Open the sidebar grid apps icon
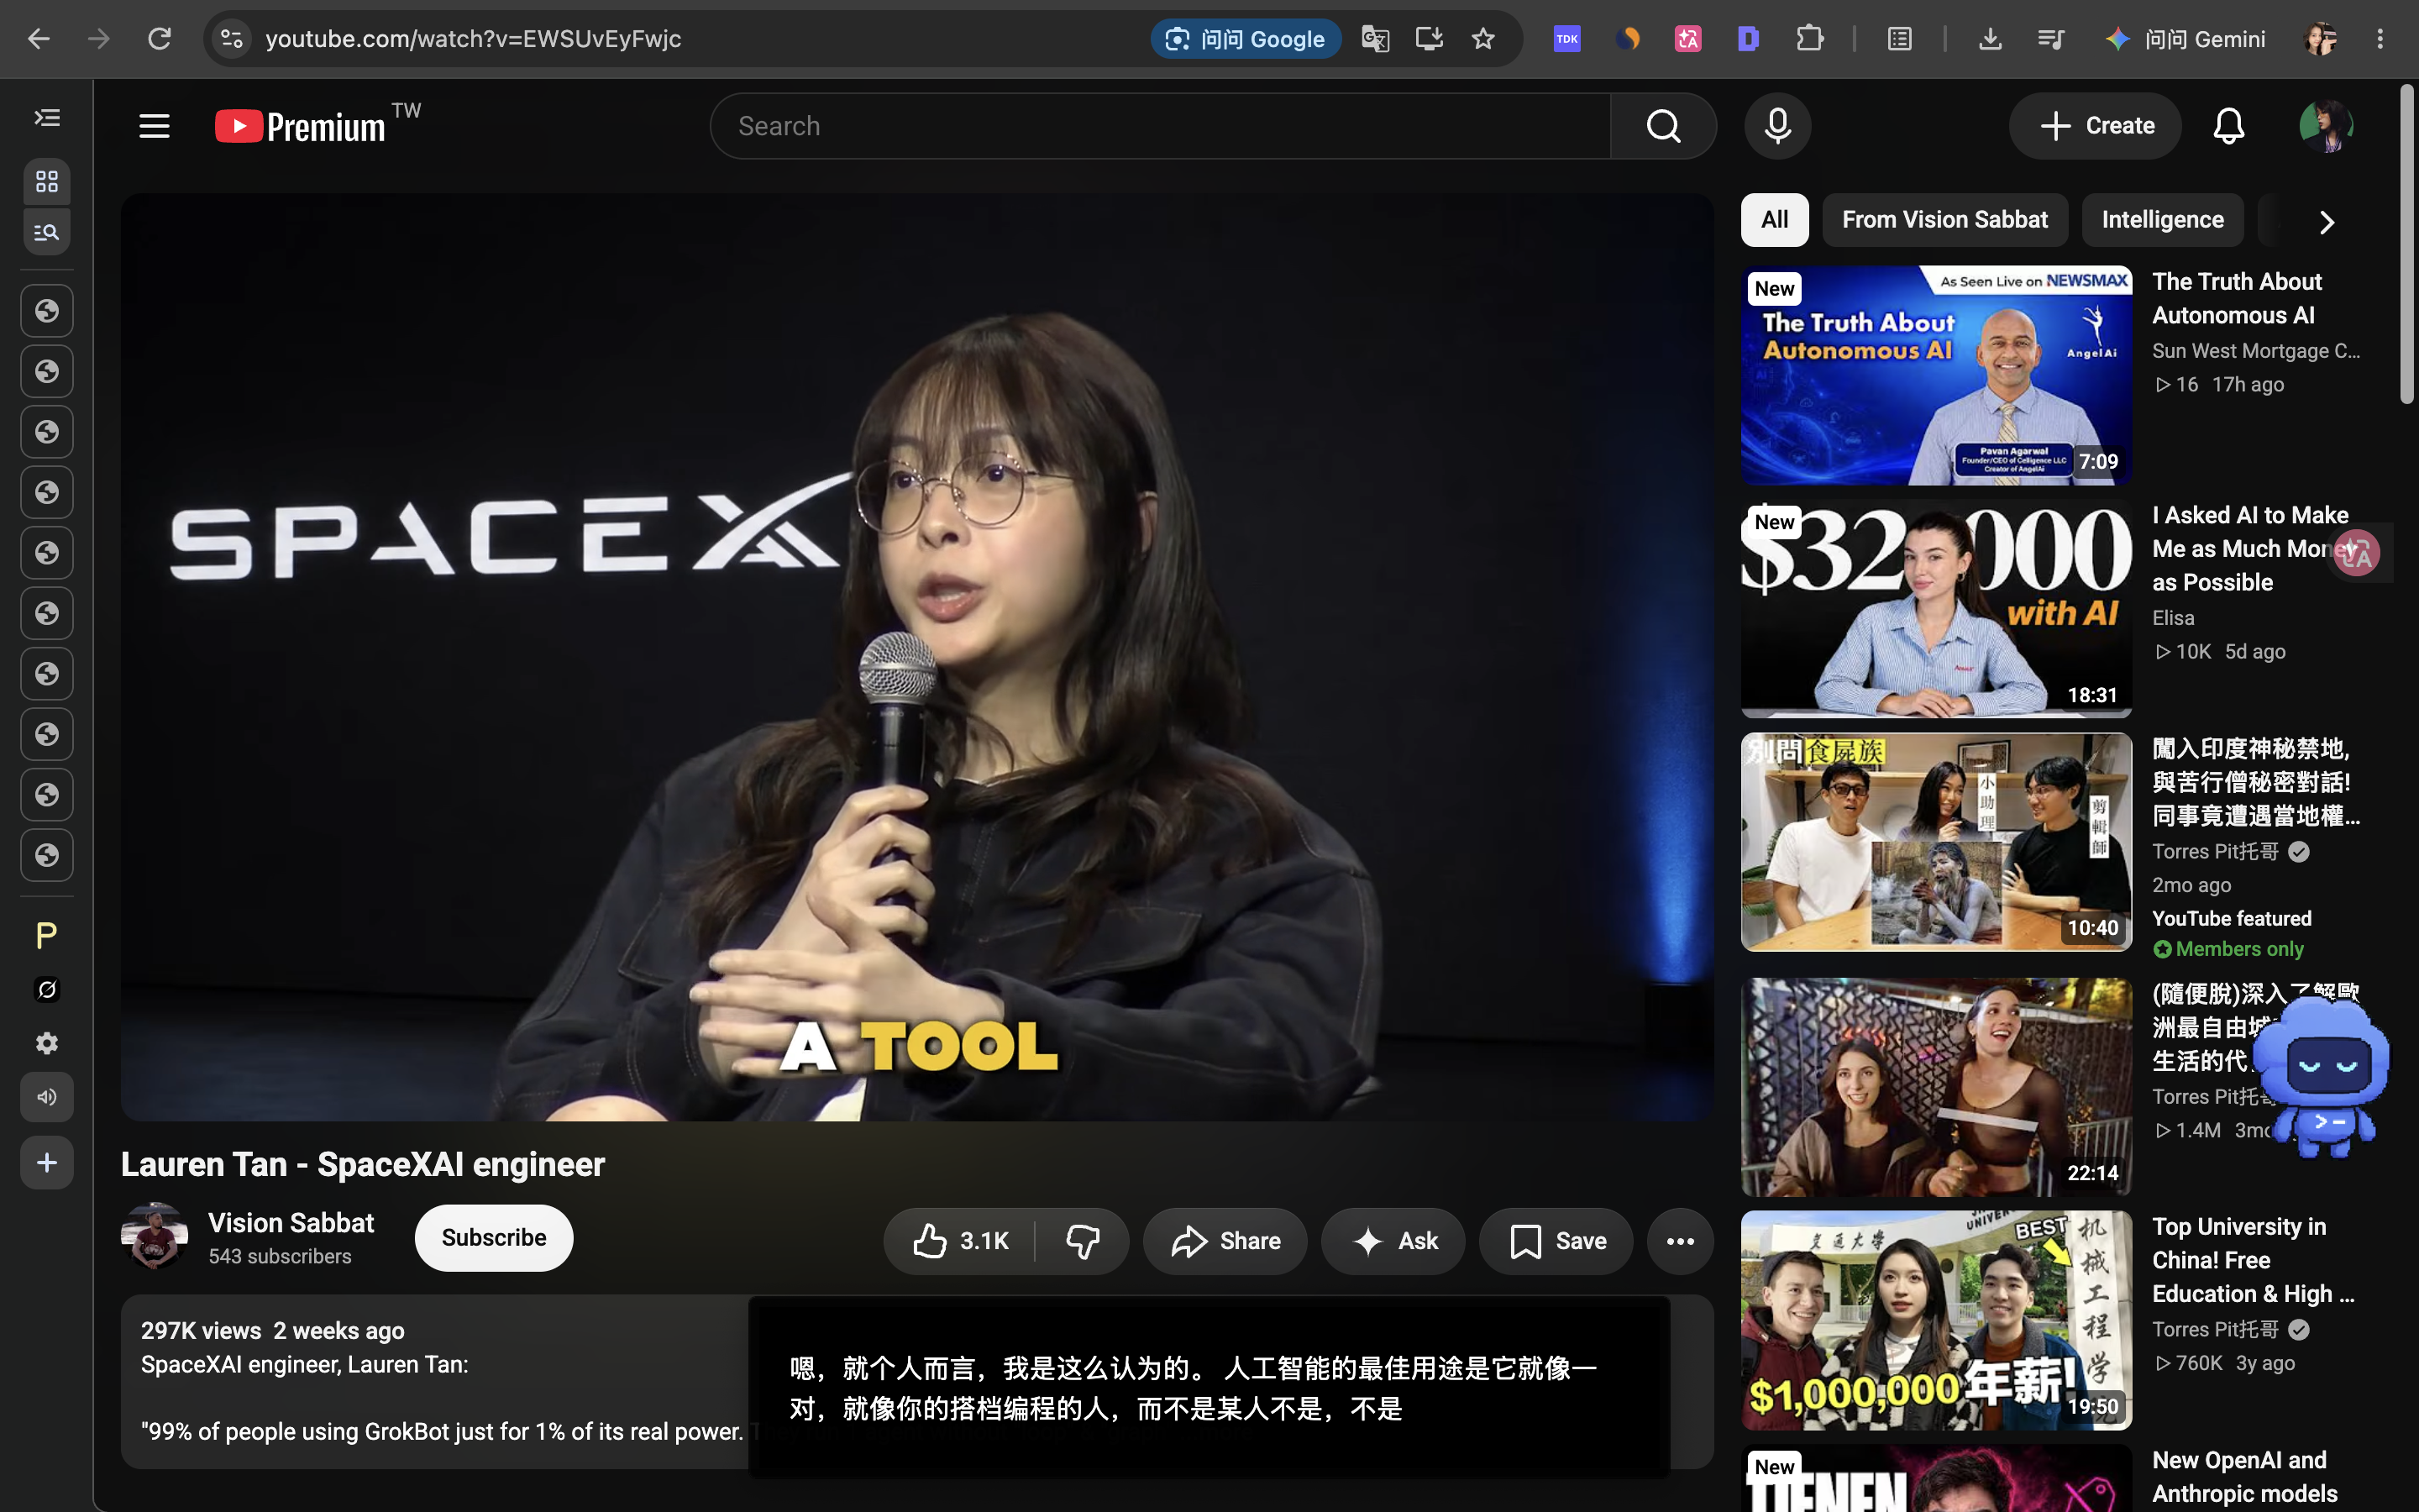This screenshot has width=2419, height=1512. (47, 181)
